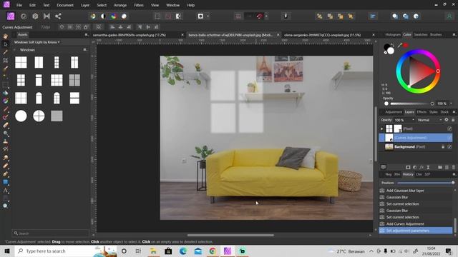Open the Filters menu

click(x=139, y=5)
